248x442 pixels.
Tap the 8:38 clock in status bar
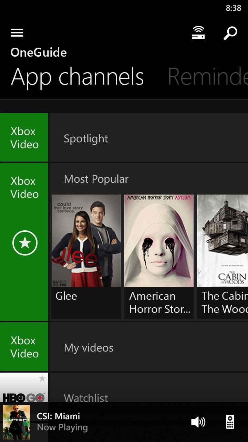[x=233, y=8]
